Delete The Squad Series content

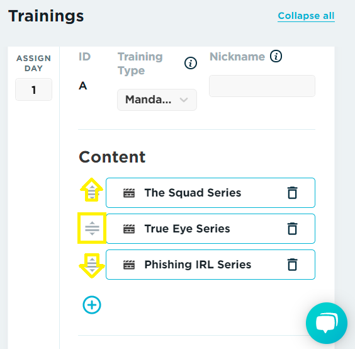click(292, 193)
